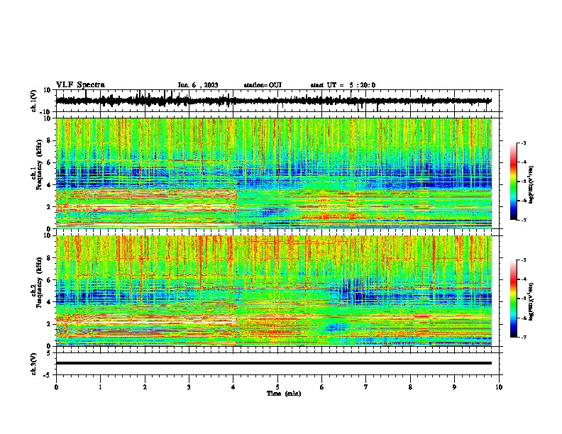Click time axis tick label '4'
The height and width of the screenshot is (434, 562).
point(233,387)
